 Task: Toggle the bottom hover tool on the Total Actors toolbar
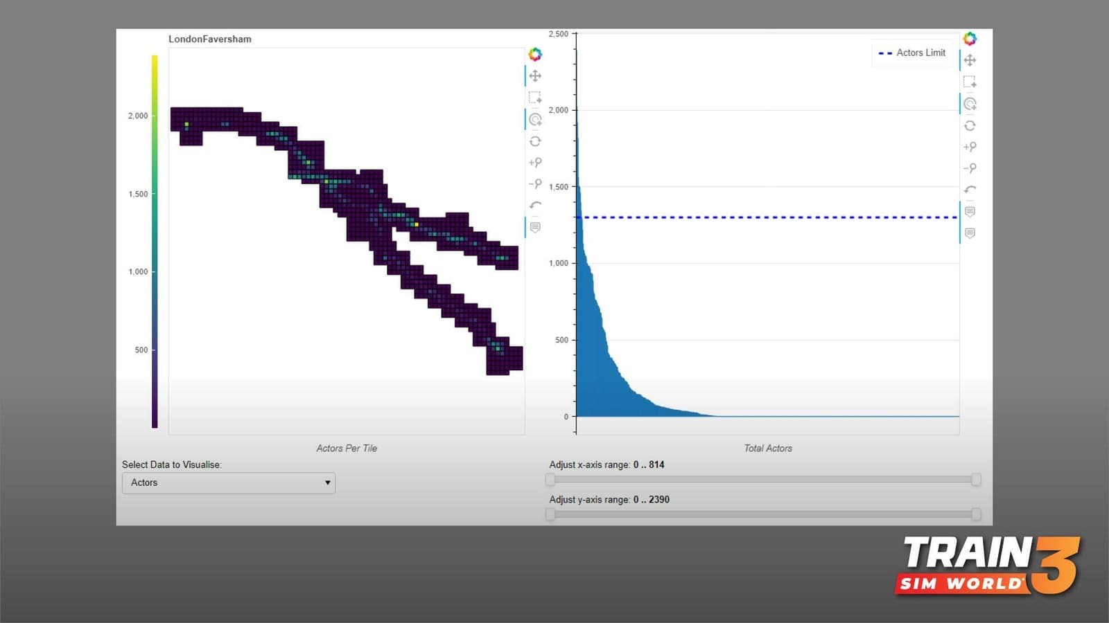pyautogui.click(x=970, y=233)
